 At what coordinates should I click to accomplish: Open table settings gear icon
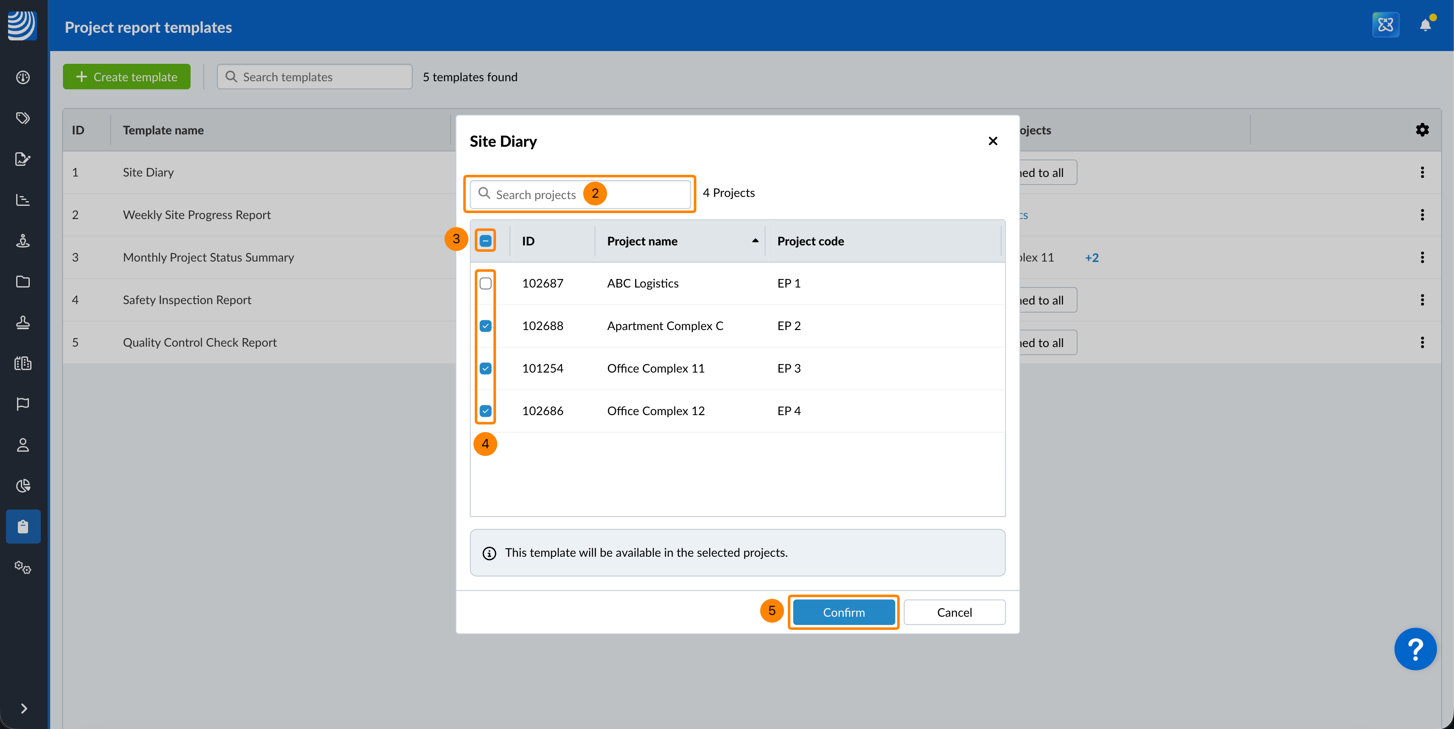coord(1422,130)
